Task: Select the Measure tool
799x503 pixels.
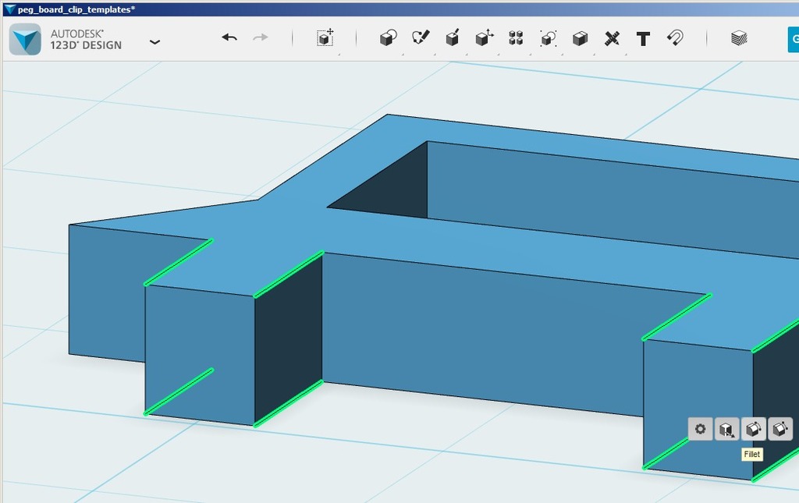Action: tap(612, 38)
